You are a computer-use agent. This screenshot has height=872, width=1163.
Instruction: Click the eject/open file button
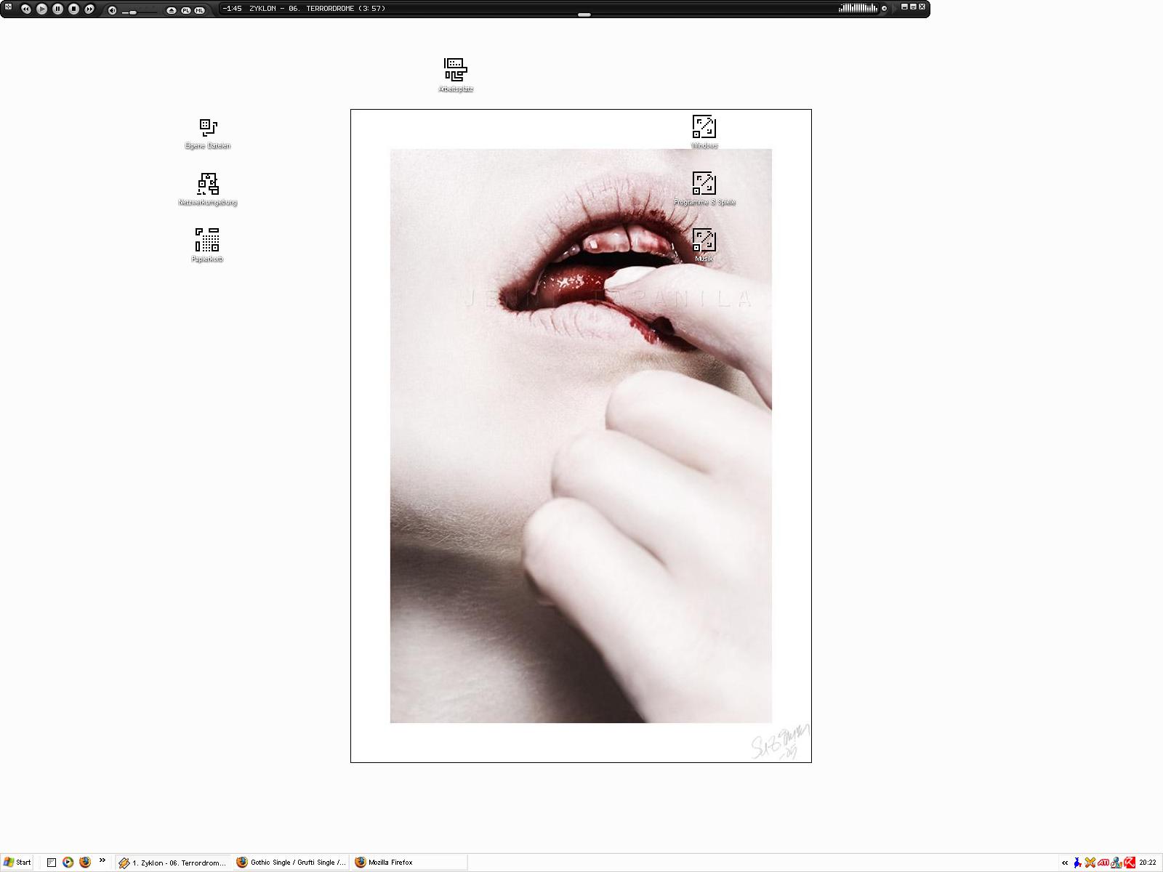172,10
